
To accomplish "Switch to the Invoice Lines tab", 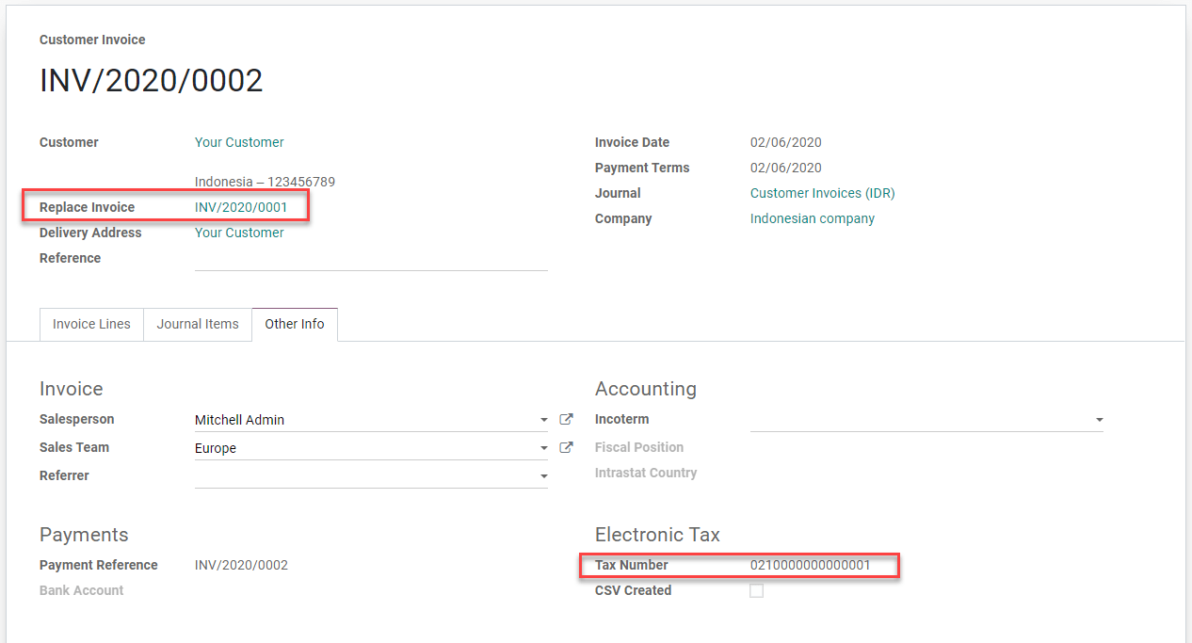I will [90, 324].
